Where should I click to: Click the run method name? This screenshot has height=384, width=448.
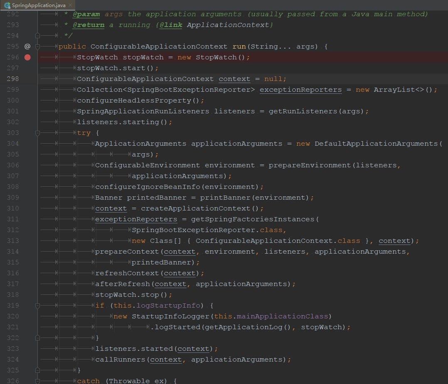(x=239, y=46)
